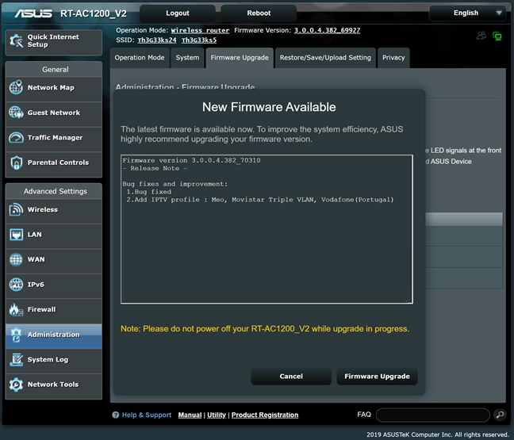Image resolution: width=514 pixels, height=440 pixels.
Task: Open Network Tools label in sidebar
Action: (53, 385)
